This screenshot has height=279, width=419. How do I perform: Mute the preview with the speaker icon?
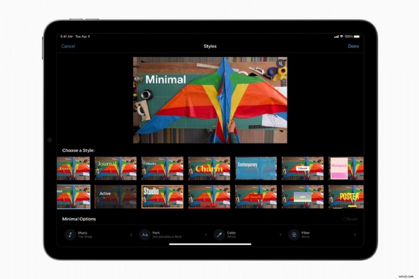coord(281,63)
